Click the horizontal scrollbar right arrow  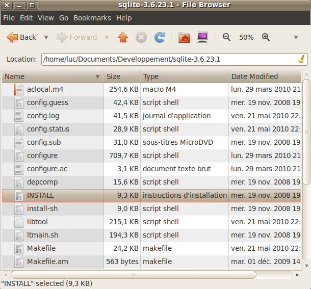click(x=297, y=275)
